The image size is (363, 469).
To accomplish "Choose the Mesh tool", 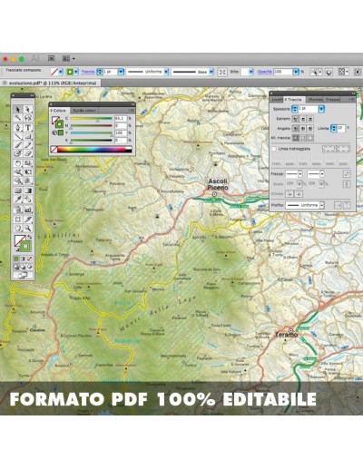I will coord(18,191).
